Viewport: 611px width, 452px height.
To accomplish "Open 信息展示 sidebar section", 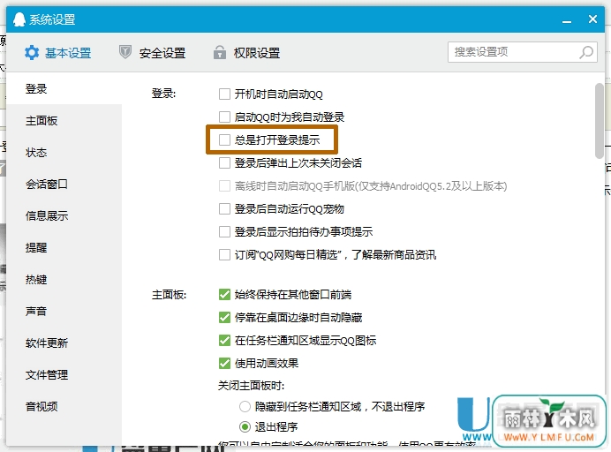I will click(x=64, y=216).
